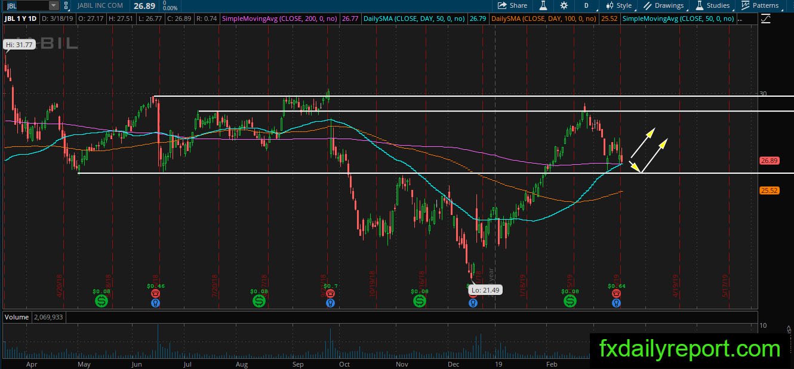Select the DailySMA (CLOSE, DAY, 100) label
This screenshot has height=369, width=794.
point(543,19)
